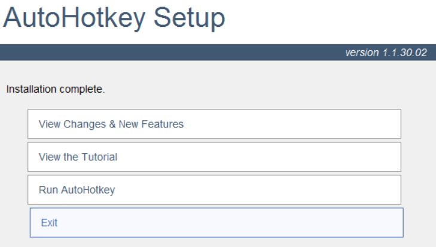Click the AutoHotkey Setup title heading

click(114, 19)
